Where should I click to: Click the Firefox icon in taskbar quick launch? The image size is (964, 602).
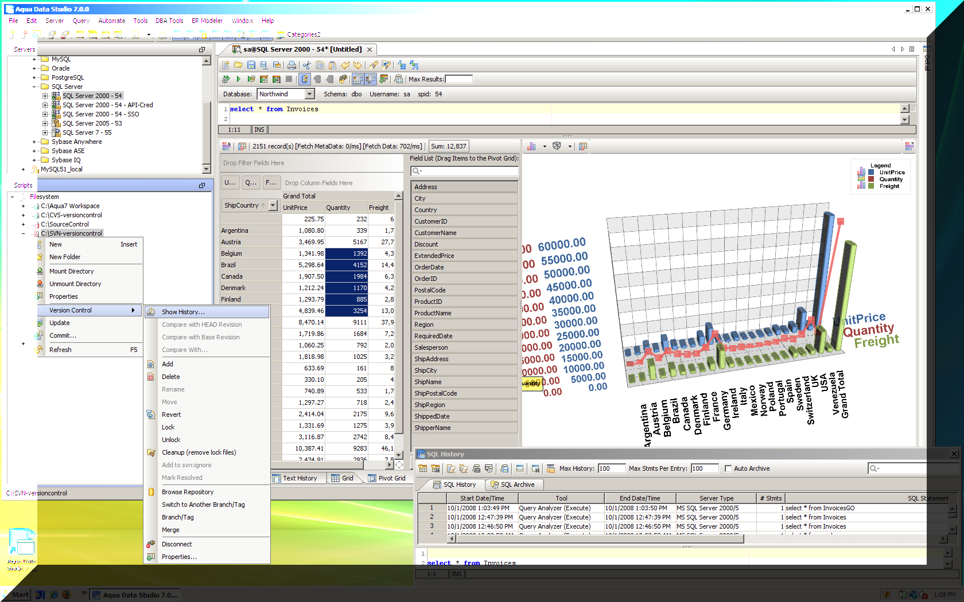click(67, 595)
